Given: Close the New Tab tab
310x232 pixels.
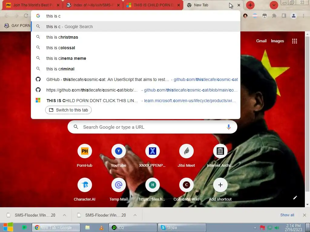Looking at the screenshot, I should pyautogui.click(x=239, y=5).
